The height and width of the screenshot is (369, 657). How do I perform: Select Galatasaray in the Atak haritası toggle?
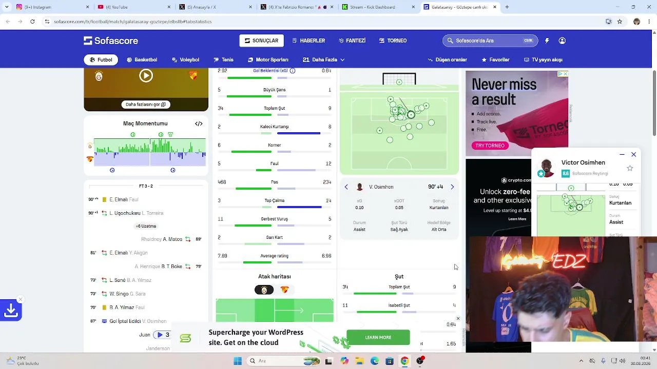[x=264, y=290]
